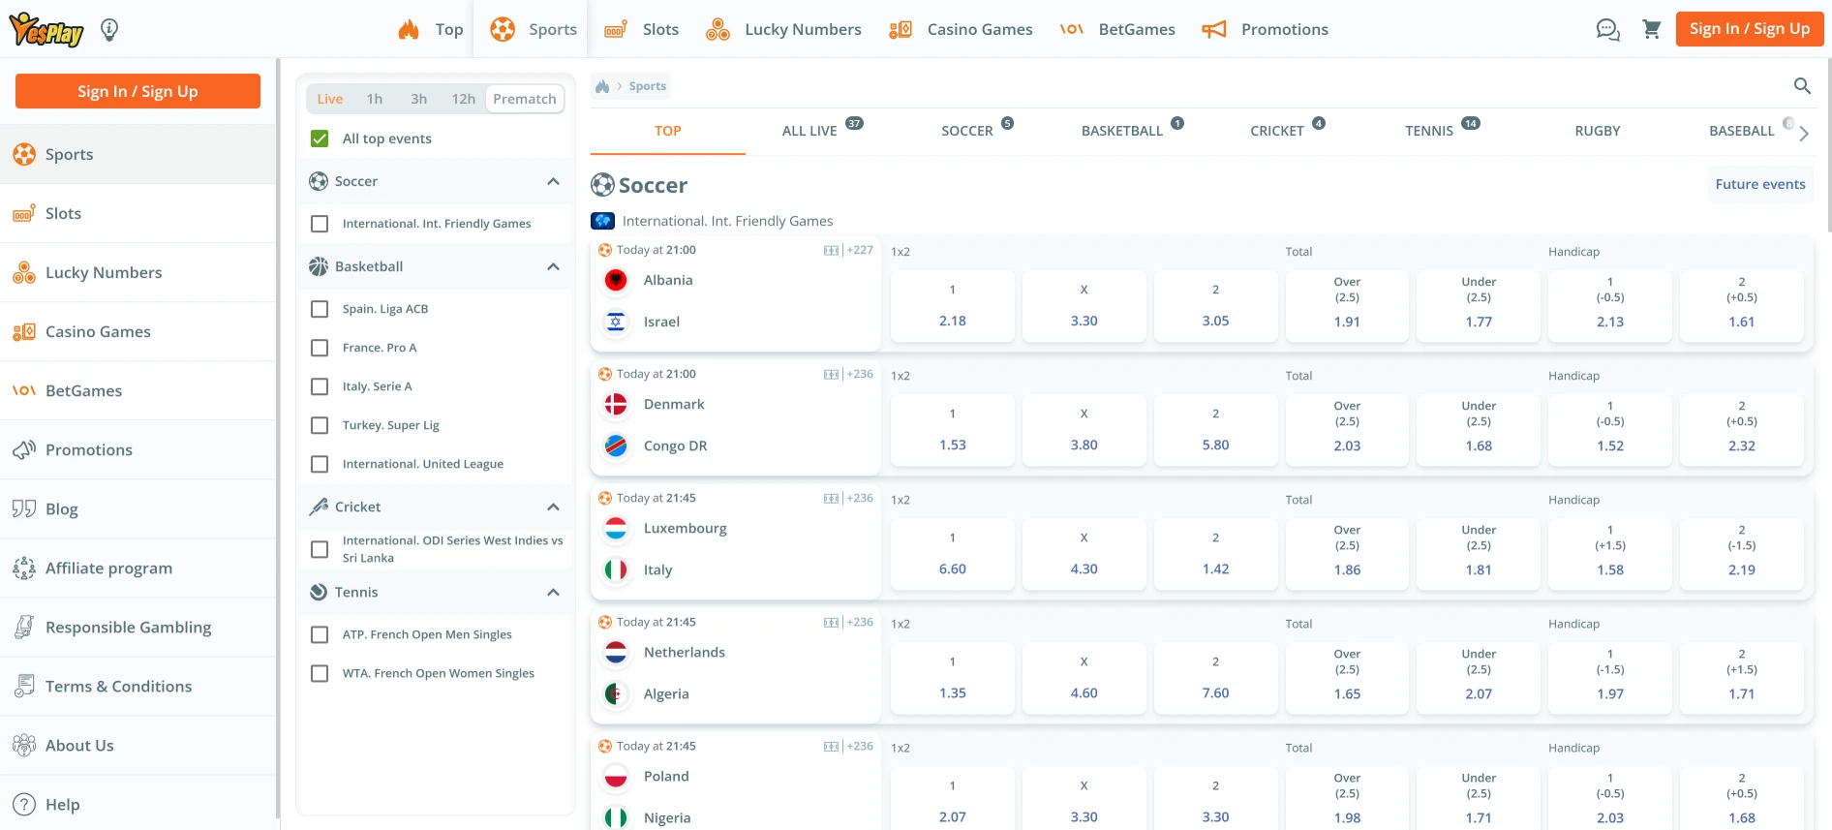Open Future events link
This screenshot has width=1832, height=830.
[x=1760, y=184]
